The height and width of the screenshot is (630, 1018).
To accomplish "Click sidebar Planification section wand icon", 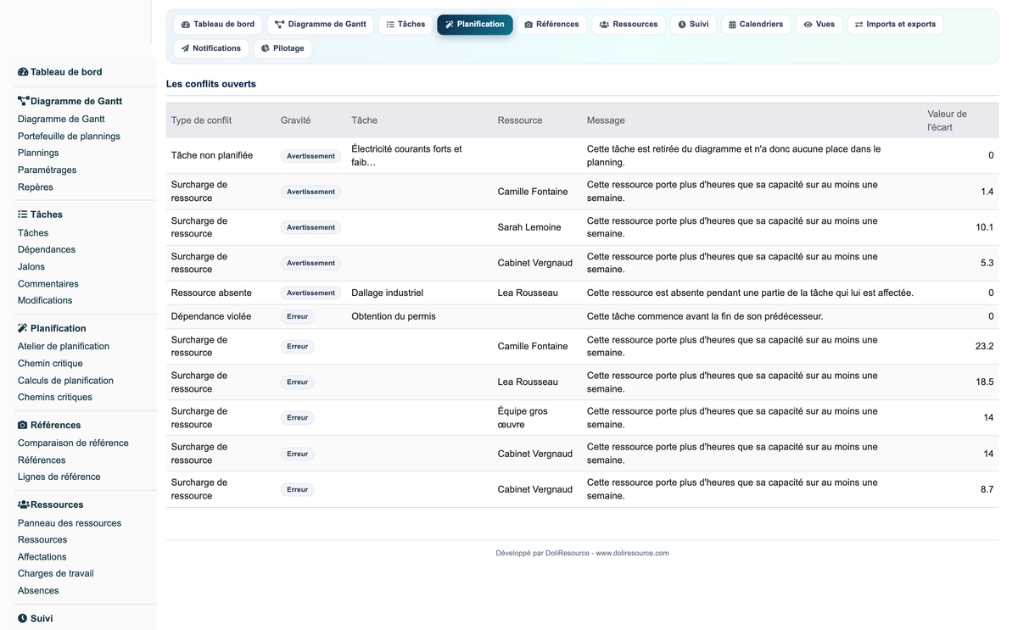I will pos(23,328).
